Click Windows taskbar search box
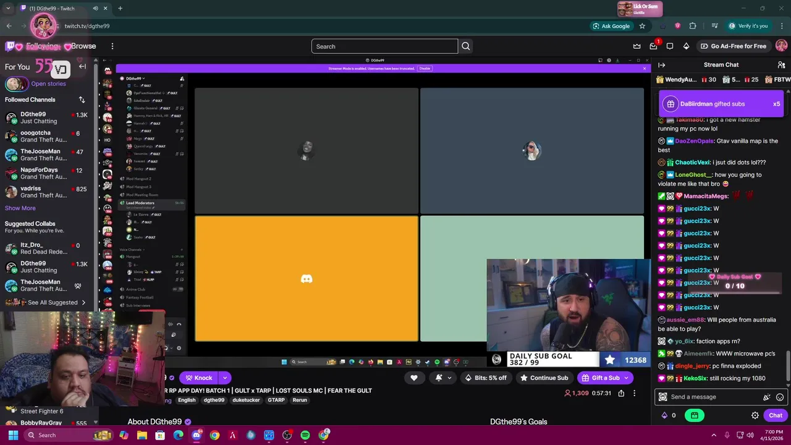 click(68, 435)
